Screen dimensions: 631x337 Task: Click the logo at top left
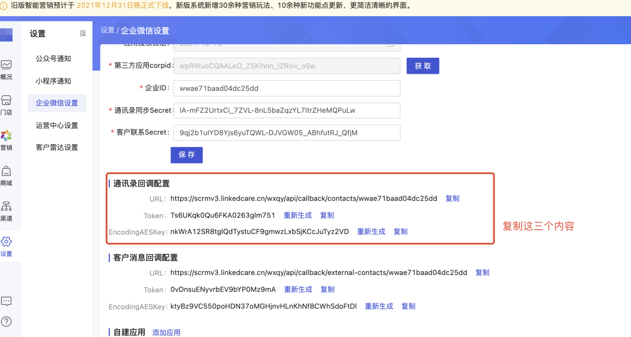[x=6, y=35]
